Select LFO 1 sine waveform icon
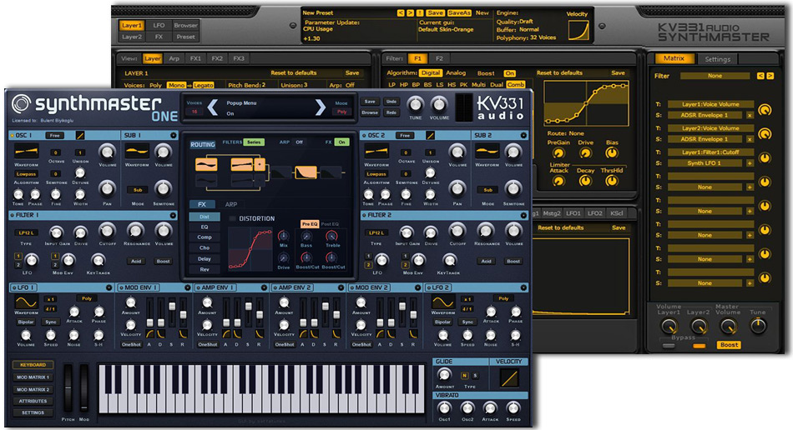This screenshot has height=430, width=793. pyautogui.click(x=27, y=302)
